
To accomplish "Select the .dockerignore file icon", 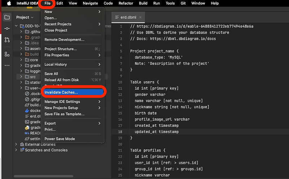I will point(27,94).
